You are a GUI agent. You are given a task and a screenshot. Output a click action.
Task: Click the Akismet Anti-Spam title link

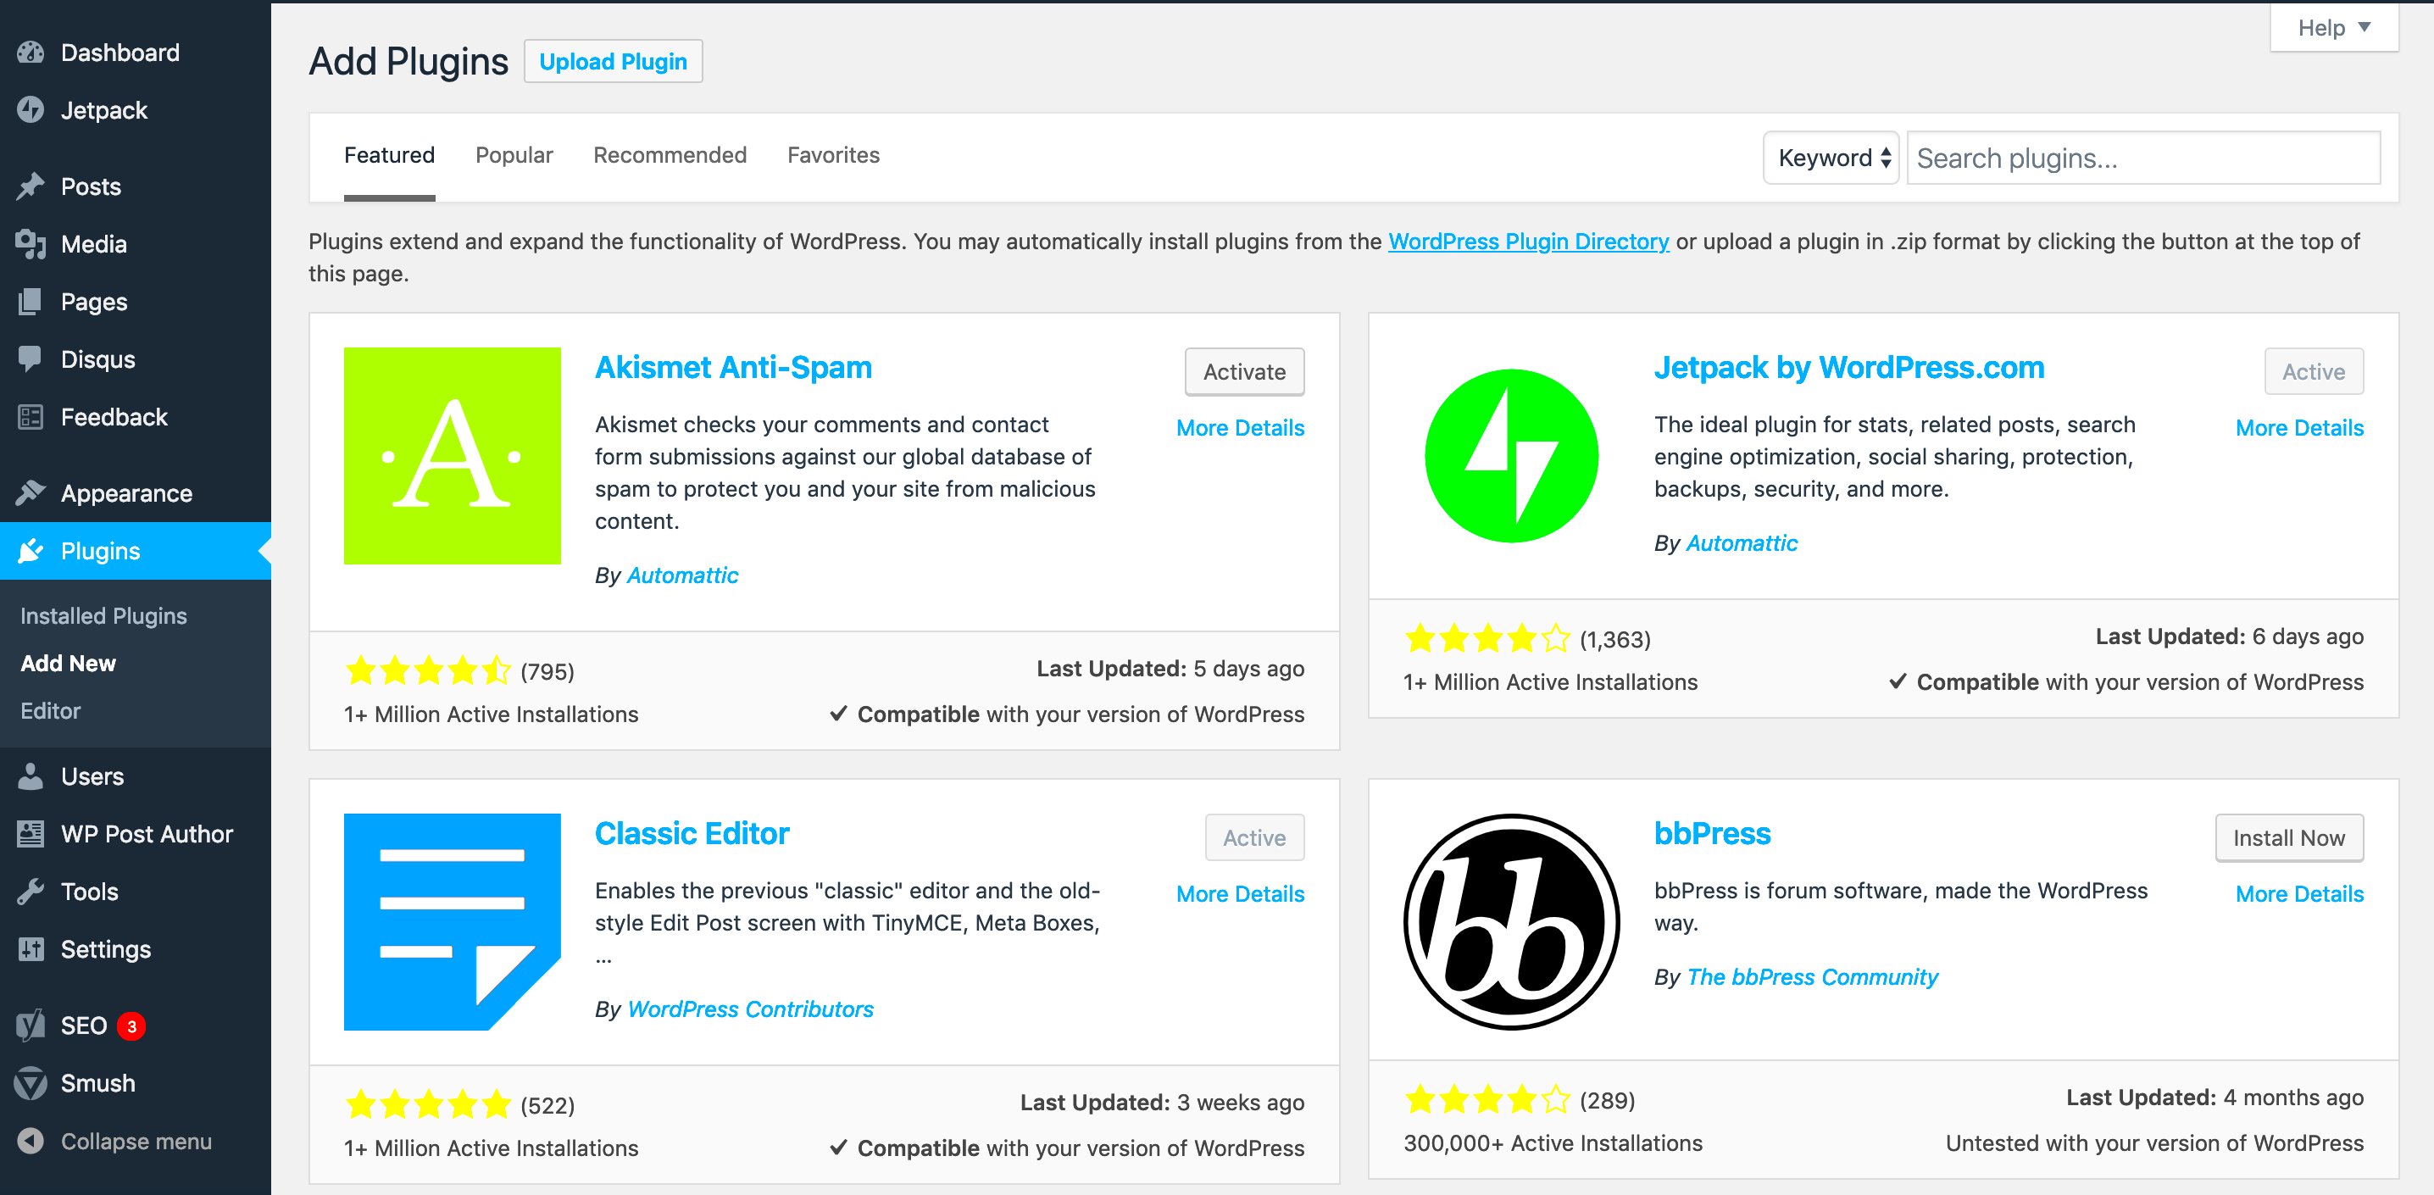[733, 368]
